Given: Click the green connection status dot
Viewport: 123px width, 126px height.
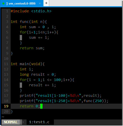Looking at the screenshot, I should (x=3, y=4).
